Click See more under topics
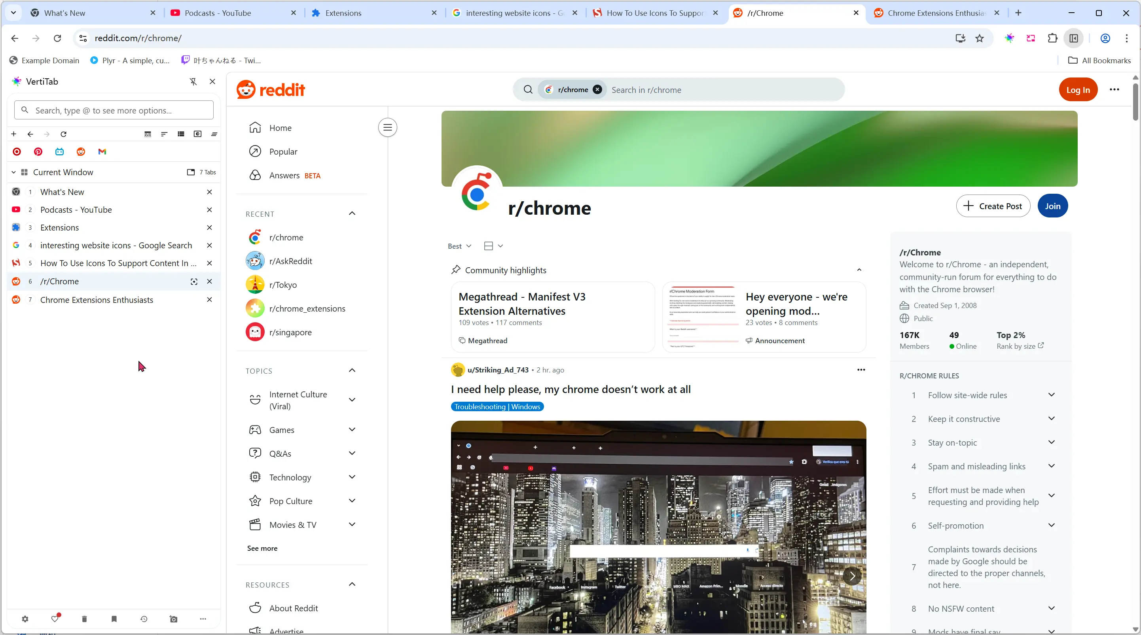This screenshot has height=635, width=1141. coord(262,548)
